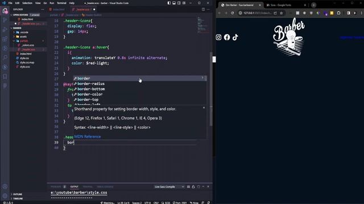The image size is (364, 204).
Task: Switch to the Problems panel tab
Action: [x=56, y=186]
